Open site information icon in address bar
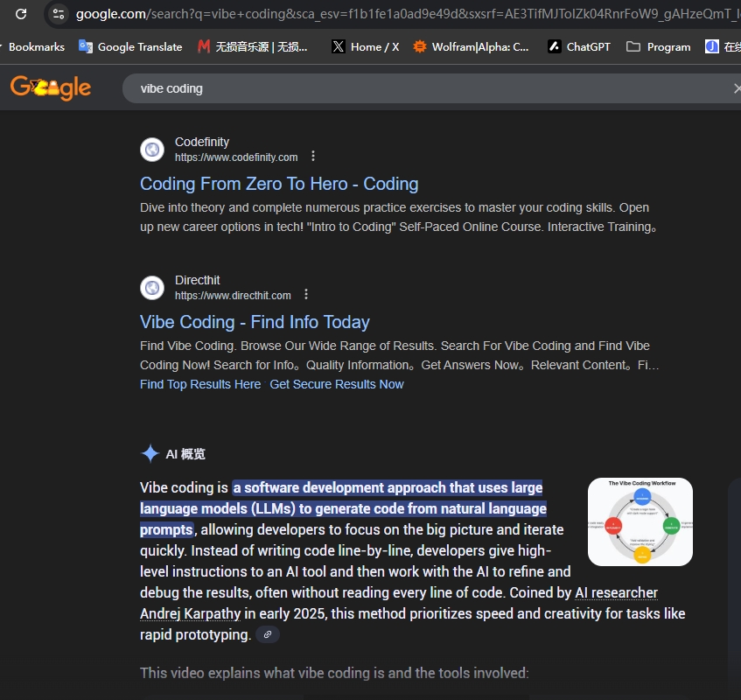The width and height of the screenshot is (741, 700). [59, 14]
